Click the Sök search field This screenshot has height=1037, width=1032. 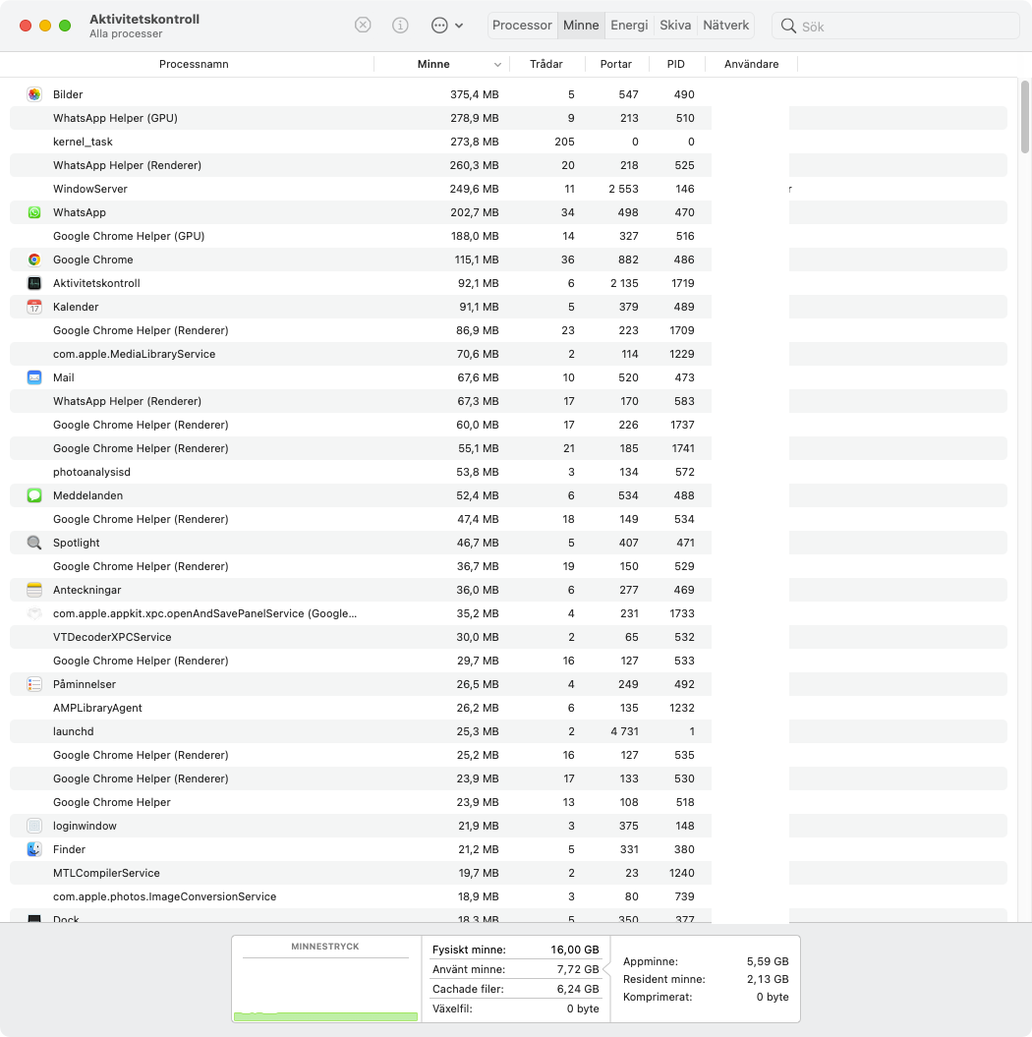895,26
